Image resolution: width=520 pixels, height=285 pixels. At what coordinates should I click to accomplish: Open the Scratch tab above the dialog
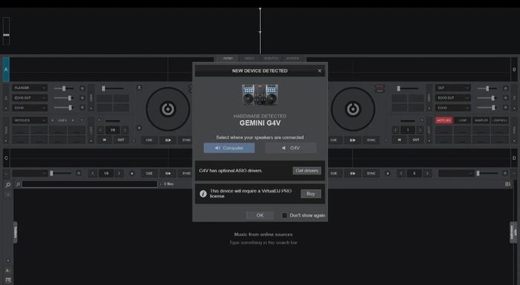point(270,59)
